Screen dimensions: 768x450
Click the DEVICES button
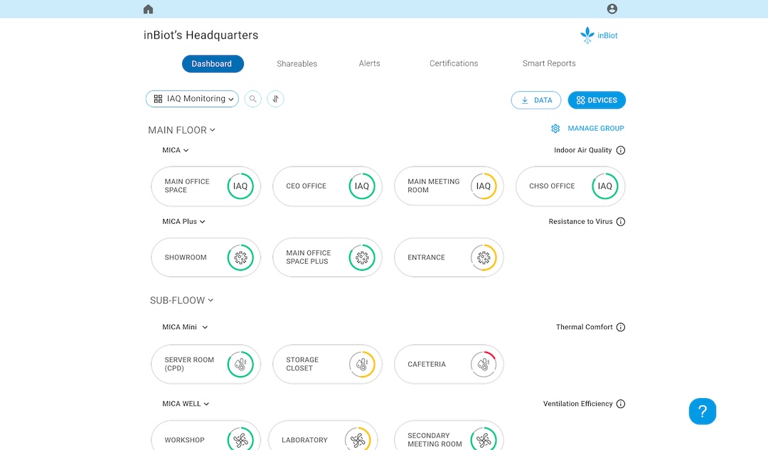[x=597, y=100]
